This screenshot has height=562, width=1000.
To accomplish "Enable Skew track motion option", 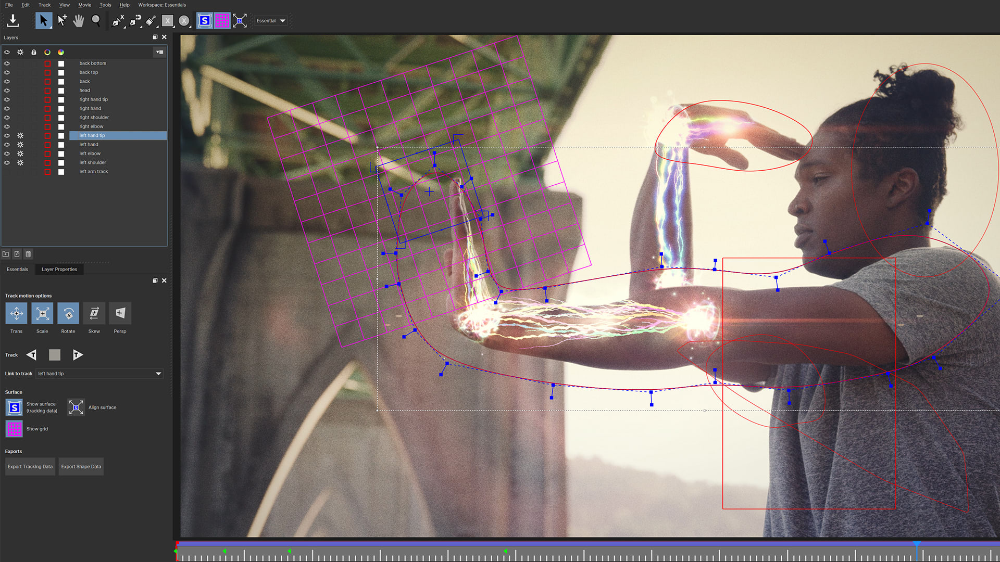I will click(x=94, y=313).
